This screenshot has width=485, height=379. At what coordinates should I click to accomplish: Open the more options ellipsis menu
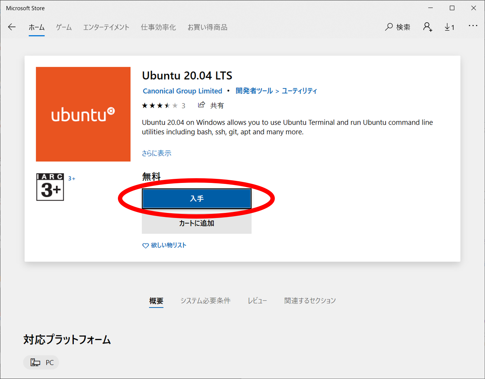473,26
